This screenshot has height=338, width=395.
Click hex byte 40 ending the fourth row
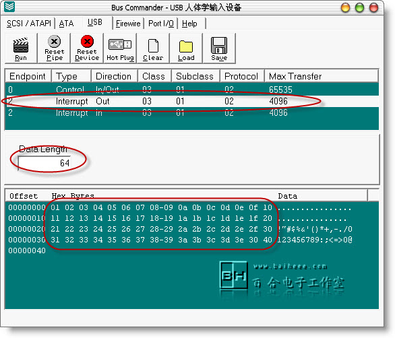coord(268,240)
